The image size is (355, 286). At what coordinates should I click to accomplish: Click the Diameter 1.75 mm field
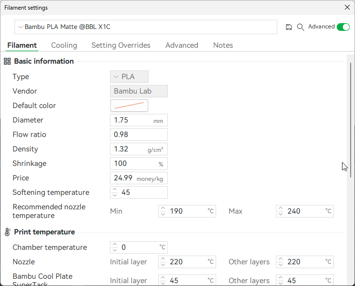click(139, 120)
